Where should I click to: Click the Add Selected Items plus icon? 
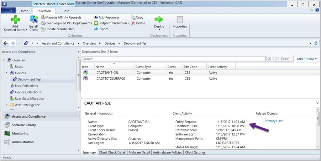tap(15, 20)
